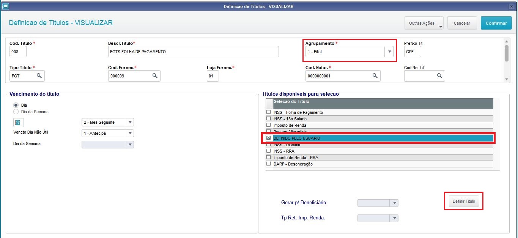Click 'DARF - Desoneração' row text
The image size is (518, 238).
pyautogui.click(x=293, y=164)
